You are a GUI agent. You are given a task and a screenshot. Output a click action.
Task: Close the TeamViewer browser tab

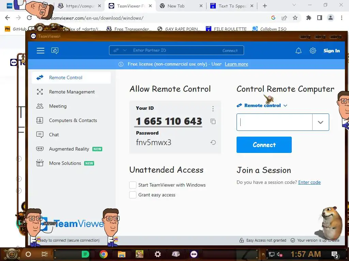pos(150,6)
